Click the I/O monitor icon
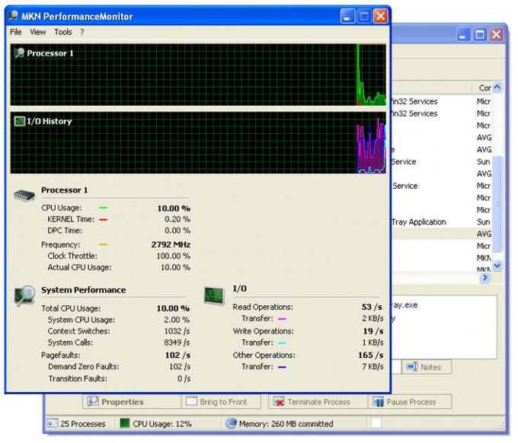The width and height of the screenshot is (518, 443). pyautogui.click(x=214, y=295)
